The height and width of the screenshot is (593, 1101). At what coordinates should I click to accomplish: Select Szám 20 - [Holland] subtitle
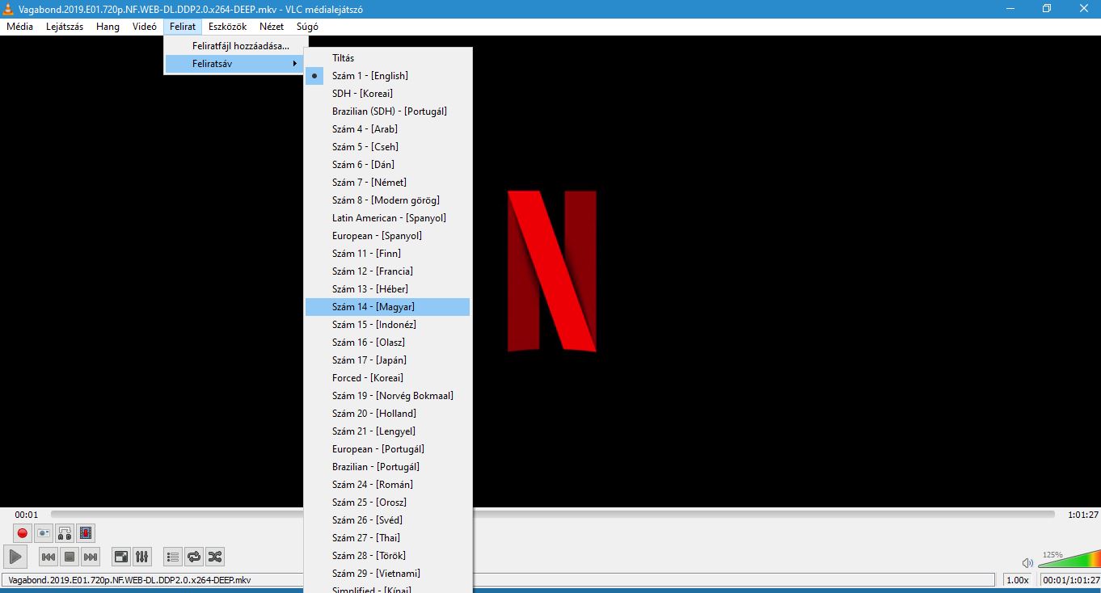(388, 414)
